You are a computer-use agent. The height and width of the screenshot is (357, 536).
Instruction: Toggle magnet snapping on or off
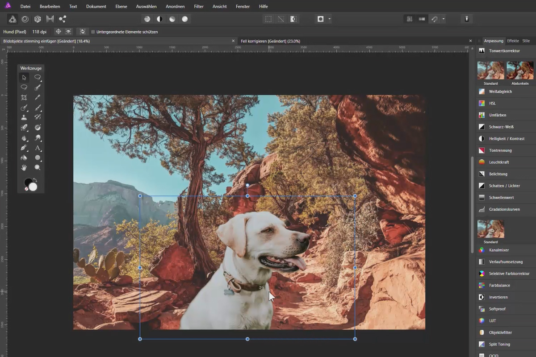coord(435,19)
